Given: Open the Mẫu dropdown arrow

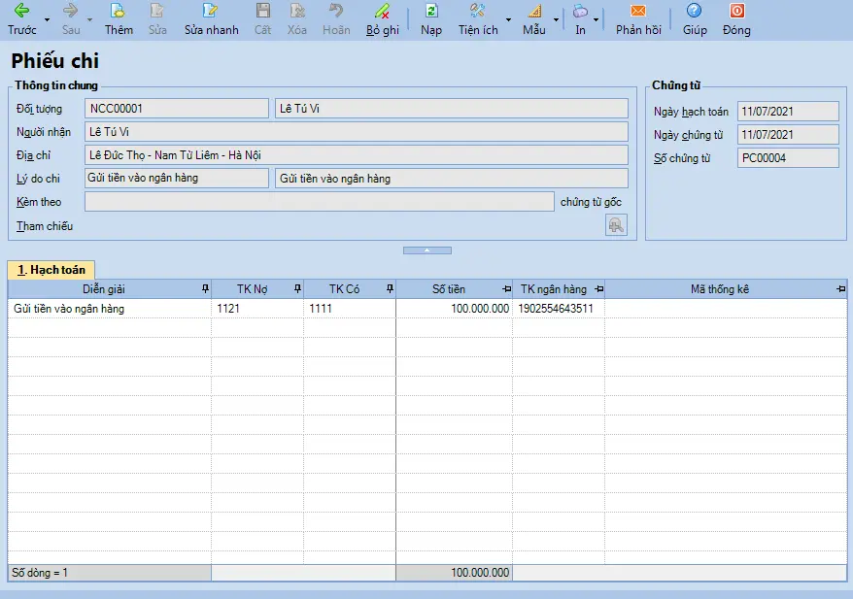Looking at the screenshot, I should coord(556,20).
